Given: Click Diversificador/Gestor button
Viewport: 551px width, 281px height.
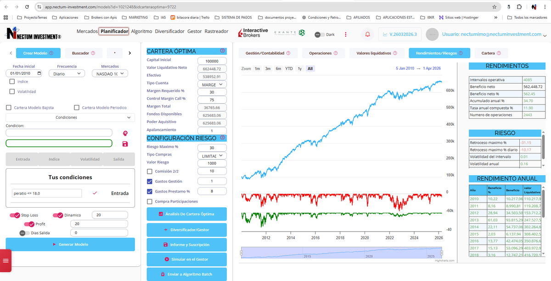Looking at the screenshot, I should click(186, 229).
